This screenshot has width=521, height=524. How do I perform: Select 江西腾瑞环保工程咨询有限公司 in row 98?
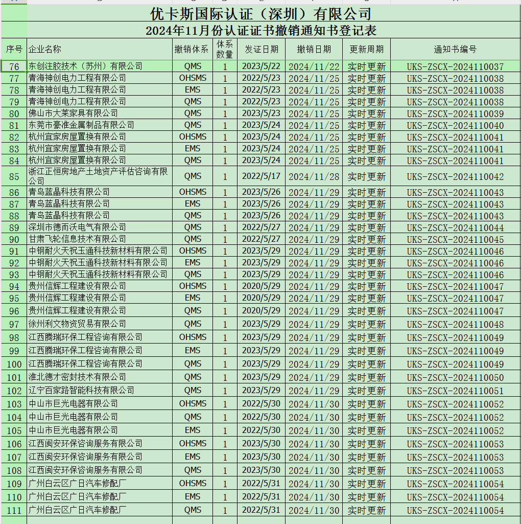100,337
